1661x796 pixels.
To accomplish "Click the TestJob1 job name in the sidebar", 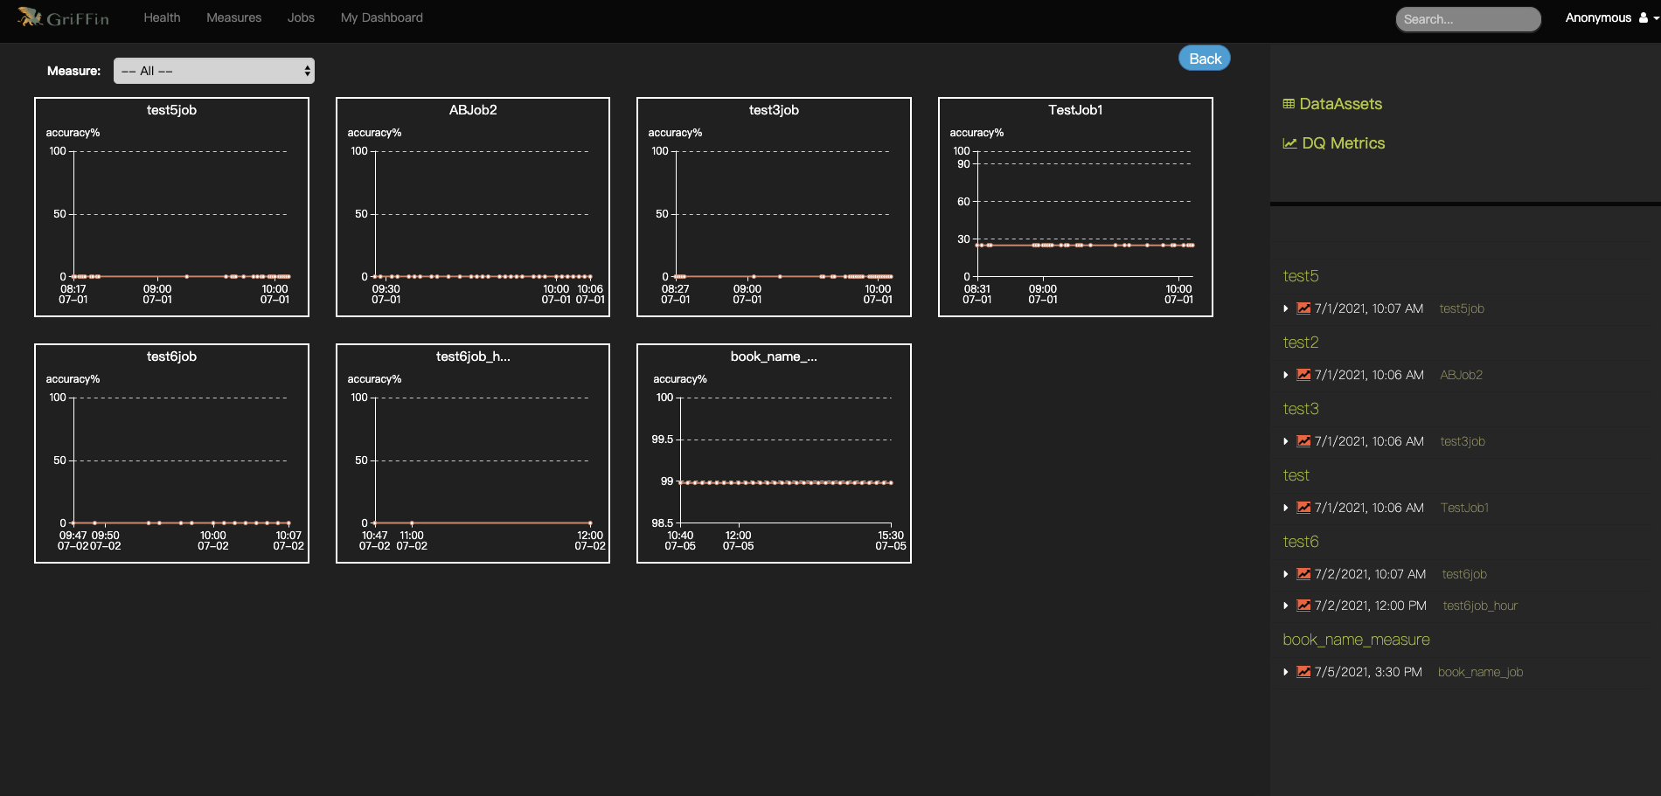I will pyautogui.click(x=1464, y=508).
